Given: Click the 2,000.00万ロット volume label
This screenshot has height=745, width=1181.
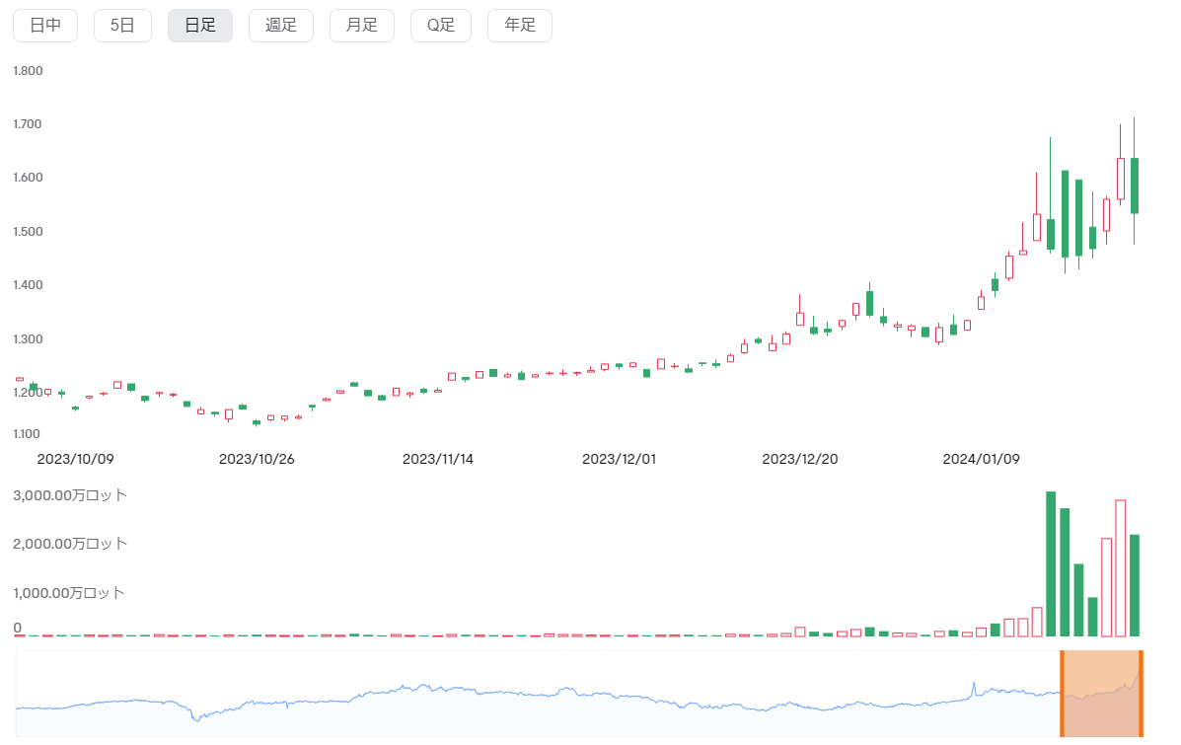Looking at the screenshot, I should click(x=70, y=543).
